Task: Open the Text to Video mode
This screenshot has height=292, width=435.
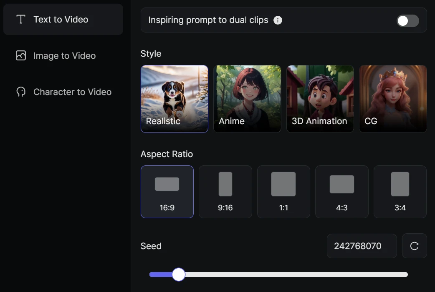Action: point(63,20)
